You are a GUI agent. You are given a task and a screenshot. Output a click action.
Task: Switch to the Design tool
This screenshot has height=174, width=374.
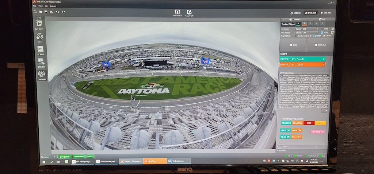point(41,62)
